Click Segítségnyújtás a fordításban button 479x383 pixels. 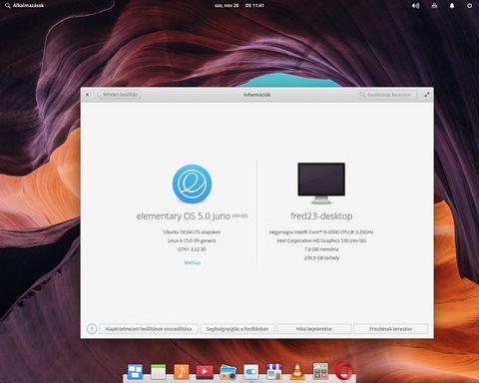[238, 329]
